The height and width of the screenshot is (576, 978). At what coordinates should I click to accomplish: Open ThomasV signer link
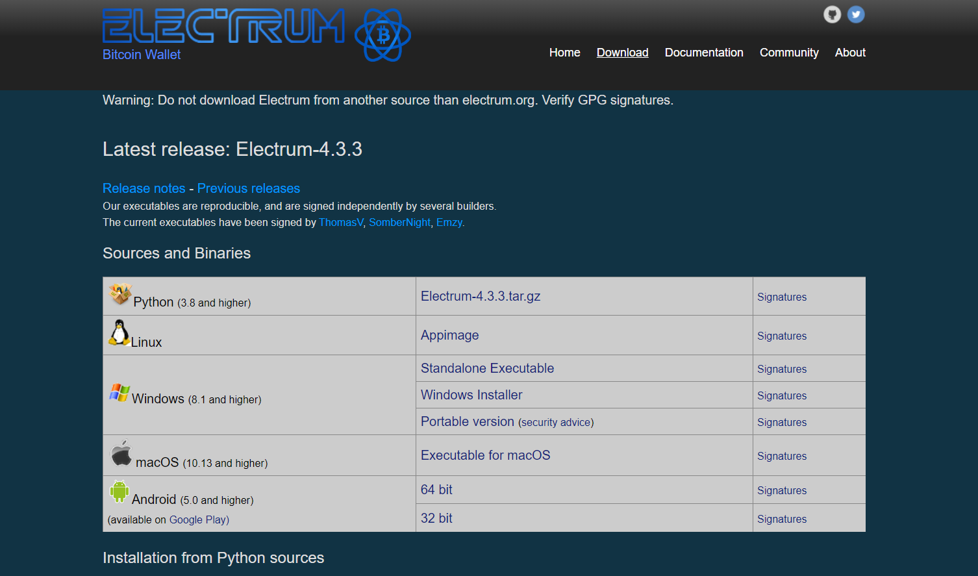[x=341, y=222]
